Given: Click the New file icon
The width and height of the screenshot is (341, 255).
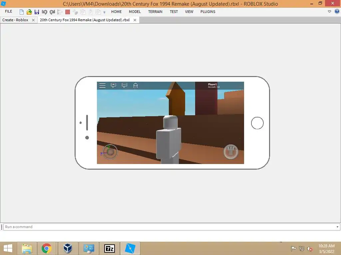Looking at the screenshot, I should tap(22, 12).
